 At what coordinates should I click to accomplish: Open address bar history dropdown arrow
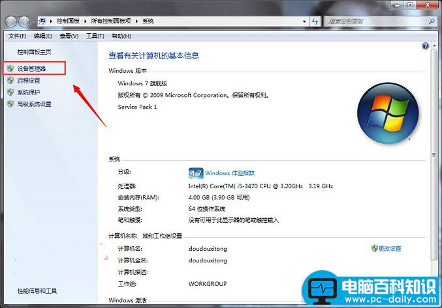[304, 21]
